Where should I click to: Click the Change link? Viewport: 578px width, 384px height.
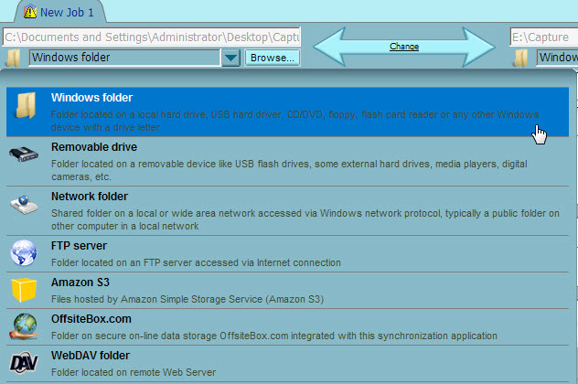404,46
